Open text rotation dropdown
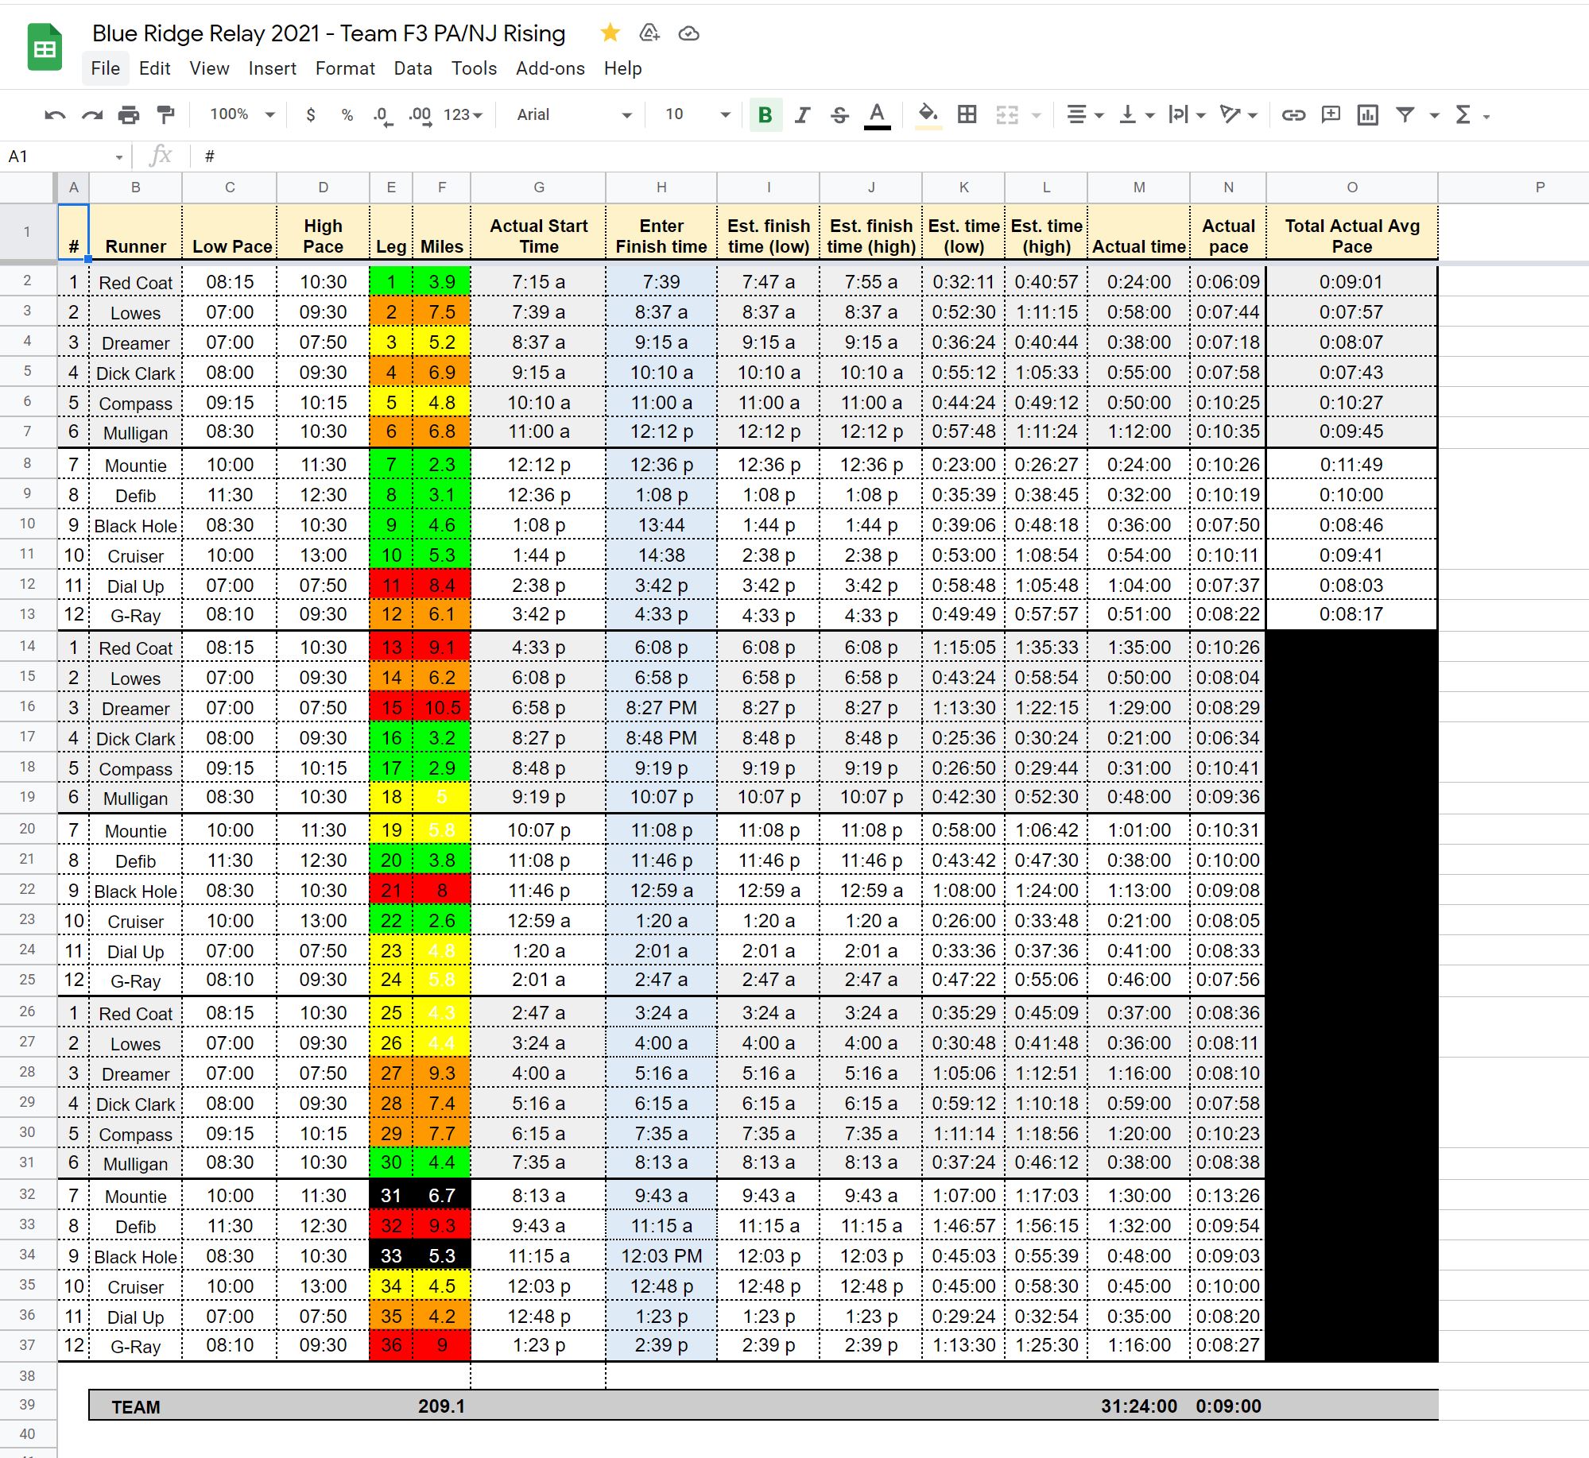Viewport: 1589px width, 1458px height. click(x=1238, y=115)
